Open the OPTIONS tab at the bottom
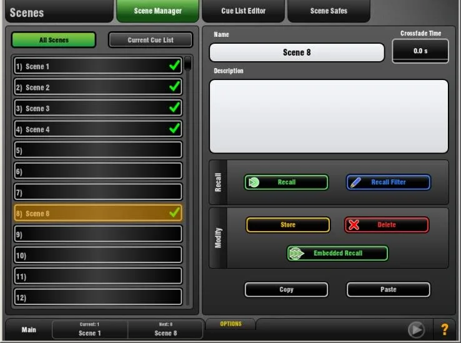 point(230,324)
